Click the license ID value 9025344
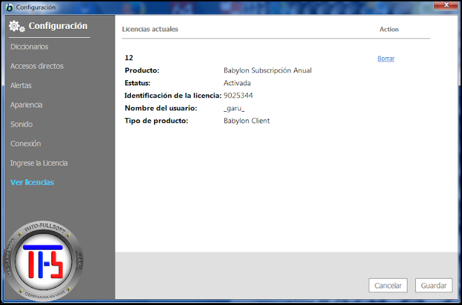Screen dimensions: 462x305 tap(238, 96)
